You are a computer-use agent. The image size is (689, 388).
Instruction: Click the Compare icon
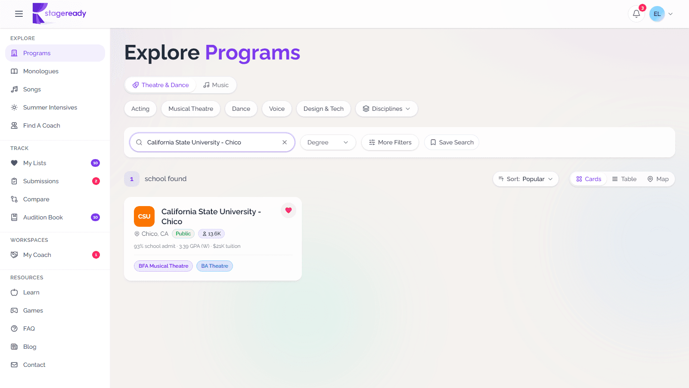point(14,199)
